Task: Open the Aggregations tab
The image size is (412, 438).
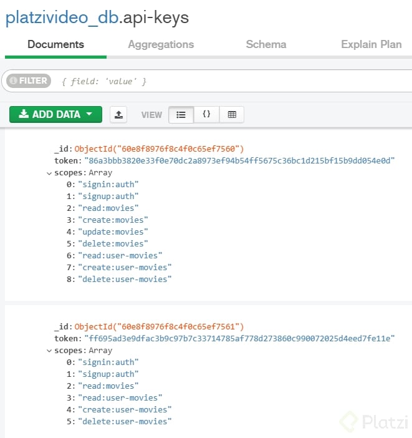Action: 161,44
